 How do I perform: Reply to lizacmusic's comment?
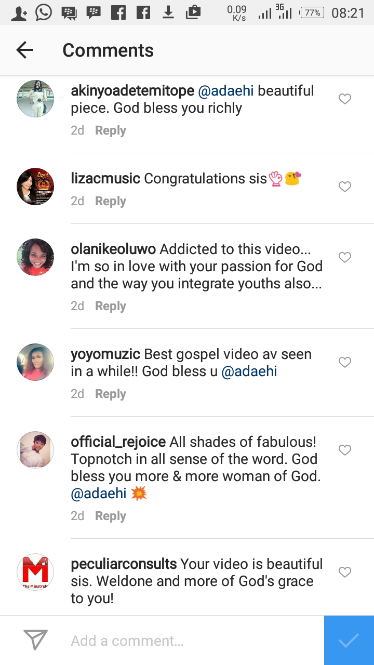(x=110, y=201)
